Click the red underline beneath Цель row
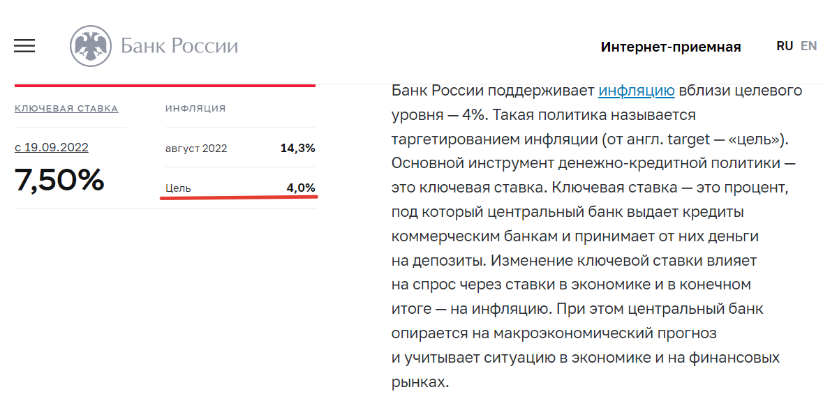This screenshot has width=823, height=401. 239,197
